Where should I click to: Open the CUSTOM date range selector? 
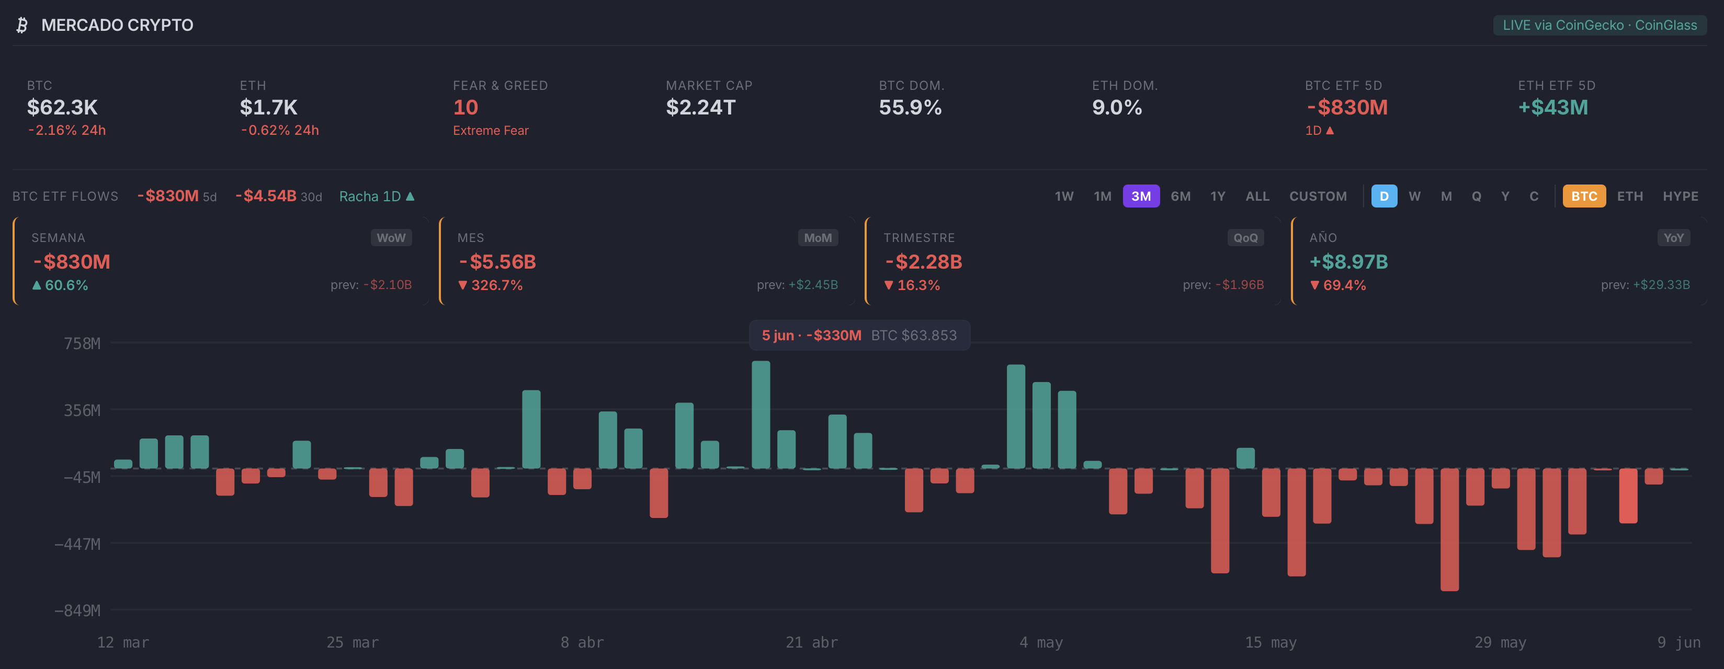[1318, 196]
